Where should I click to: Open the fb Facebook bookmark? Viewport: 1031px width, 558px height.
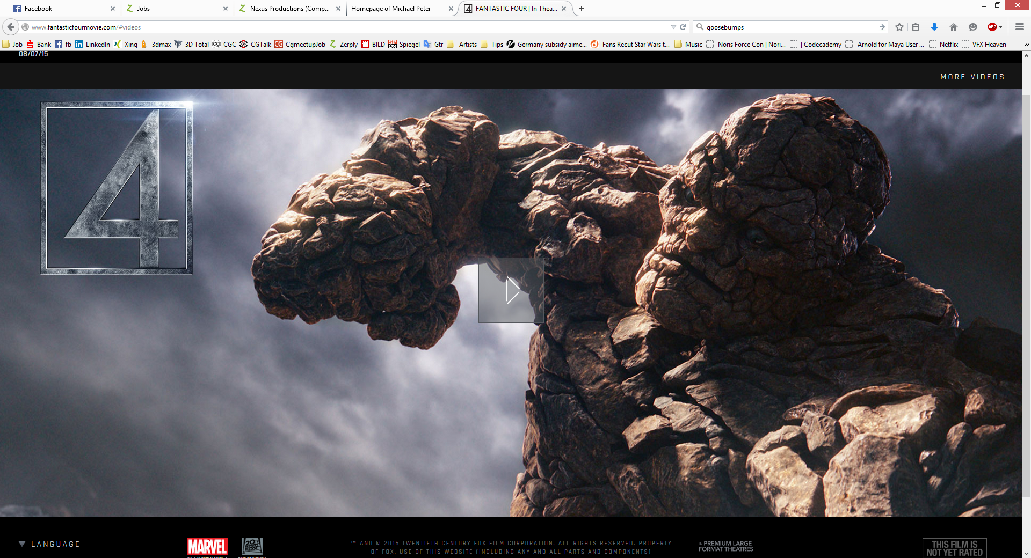(63, 44)
